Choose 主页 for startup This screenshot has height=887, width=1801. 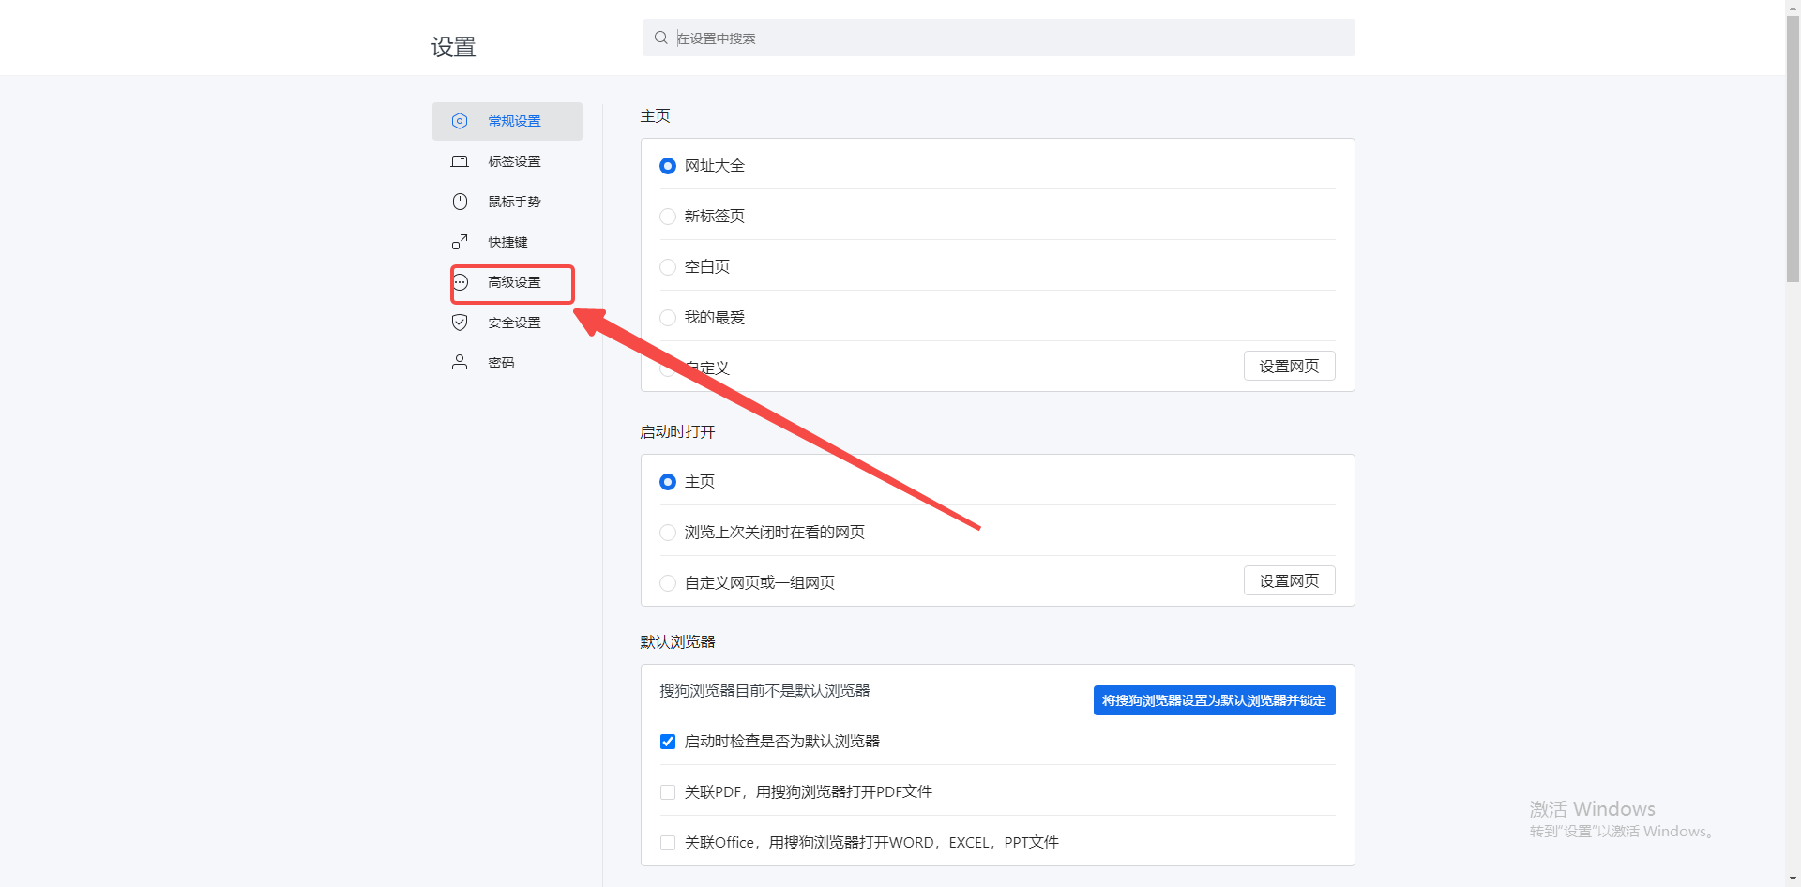coord(668,482)
